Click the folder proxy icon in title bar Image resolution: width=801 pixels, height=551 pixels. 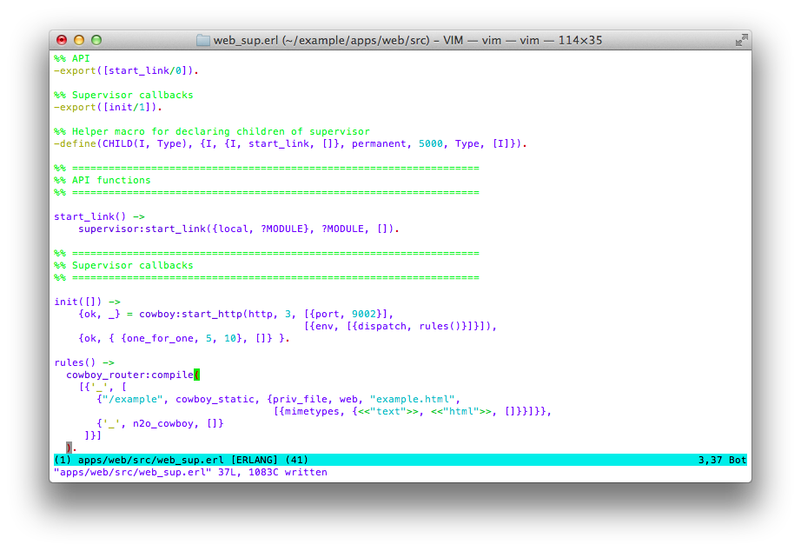[x=202, y=40]
